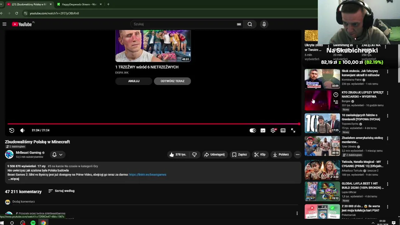Save video with Zapisz button

pos(239,154)
